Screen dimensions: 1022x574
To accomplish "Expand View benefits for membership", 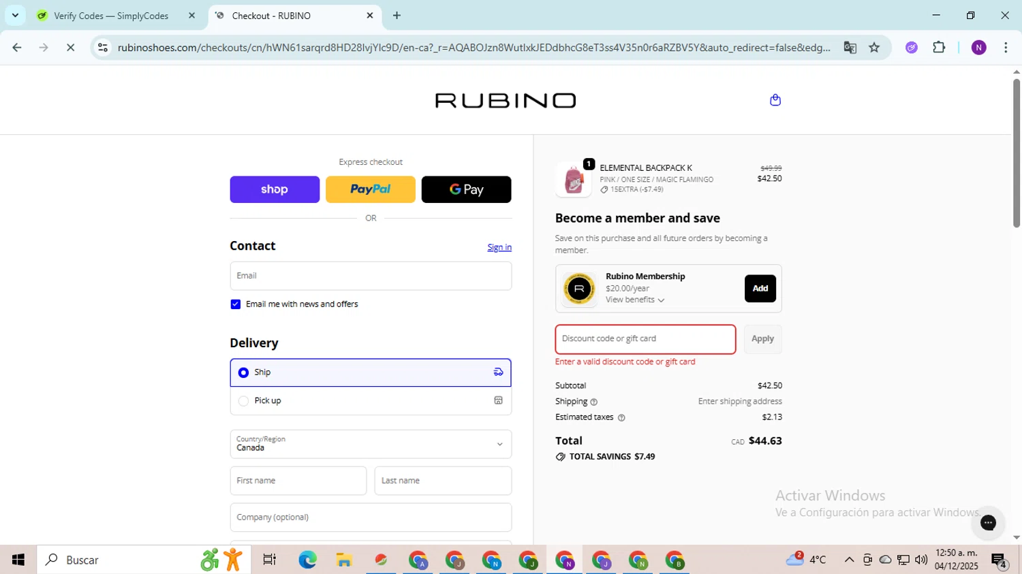I will tap(635, 300).
